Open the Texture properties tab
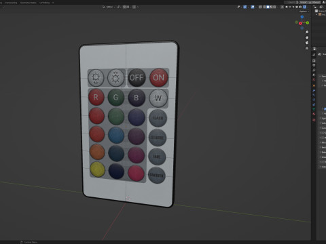326x244 pixels. 314,120
